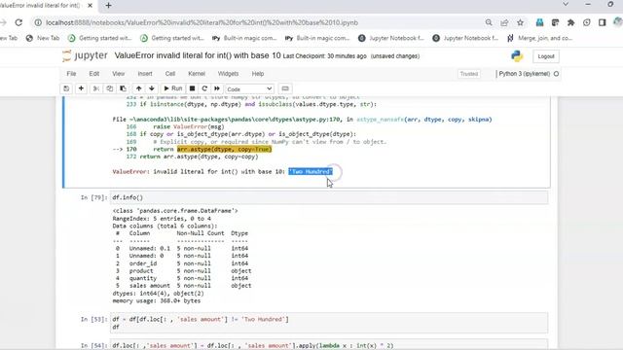Click the Jupyter logo
Viewport: 623px width, 350px height.
coord(85,56)
